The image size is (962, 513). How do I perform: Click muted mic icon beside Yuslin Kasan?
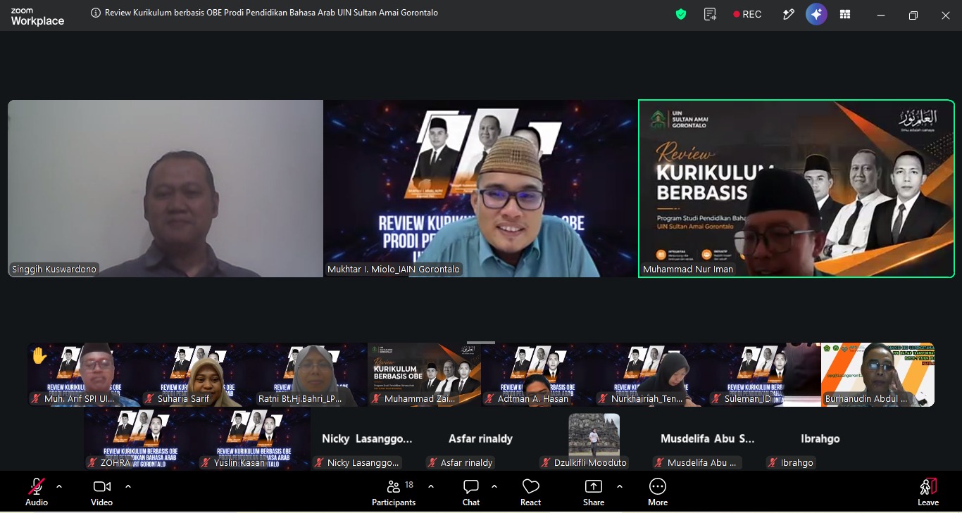coord(206,462)
